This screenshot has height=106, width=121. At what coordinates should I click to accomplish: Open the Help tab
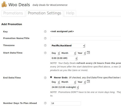click(70, 13)
